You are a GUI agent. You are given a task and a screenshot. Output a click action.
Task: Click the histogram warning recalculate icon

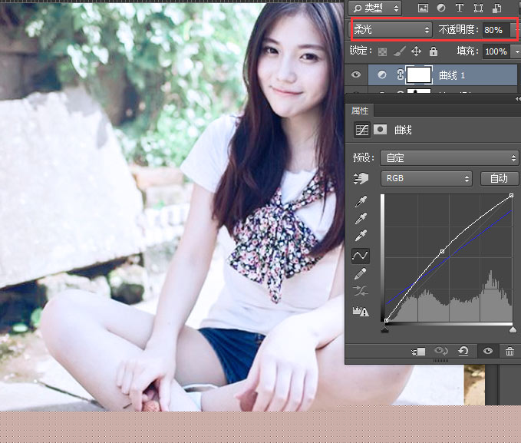pos(361,311)
